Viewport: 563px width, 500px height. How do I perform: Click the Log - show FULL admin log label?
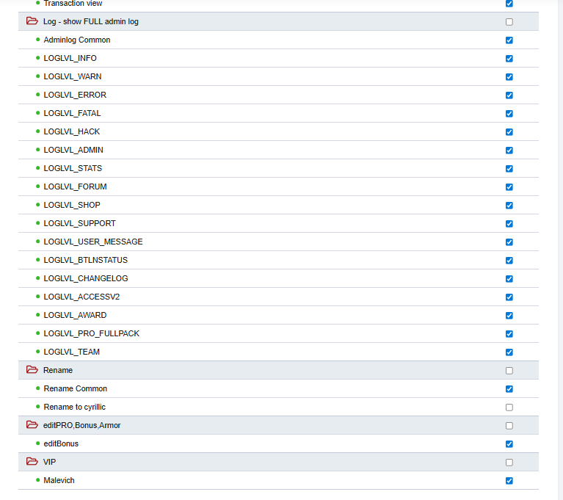[x=91, y=21]
